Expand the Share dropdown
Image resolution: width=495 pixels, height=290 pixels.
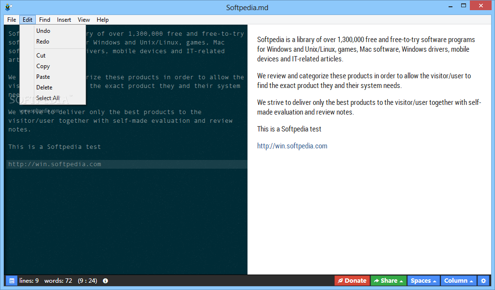pyautogui.click(x=389, y=280)
